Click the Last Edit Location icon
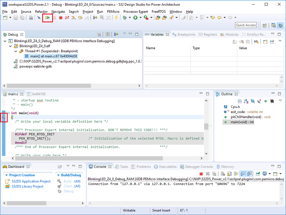 pyautogui.click(x=213, y=18)
